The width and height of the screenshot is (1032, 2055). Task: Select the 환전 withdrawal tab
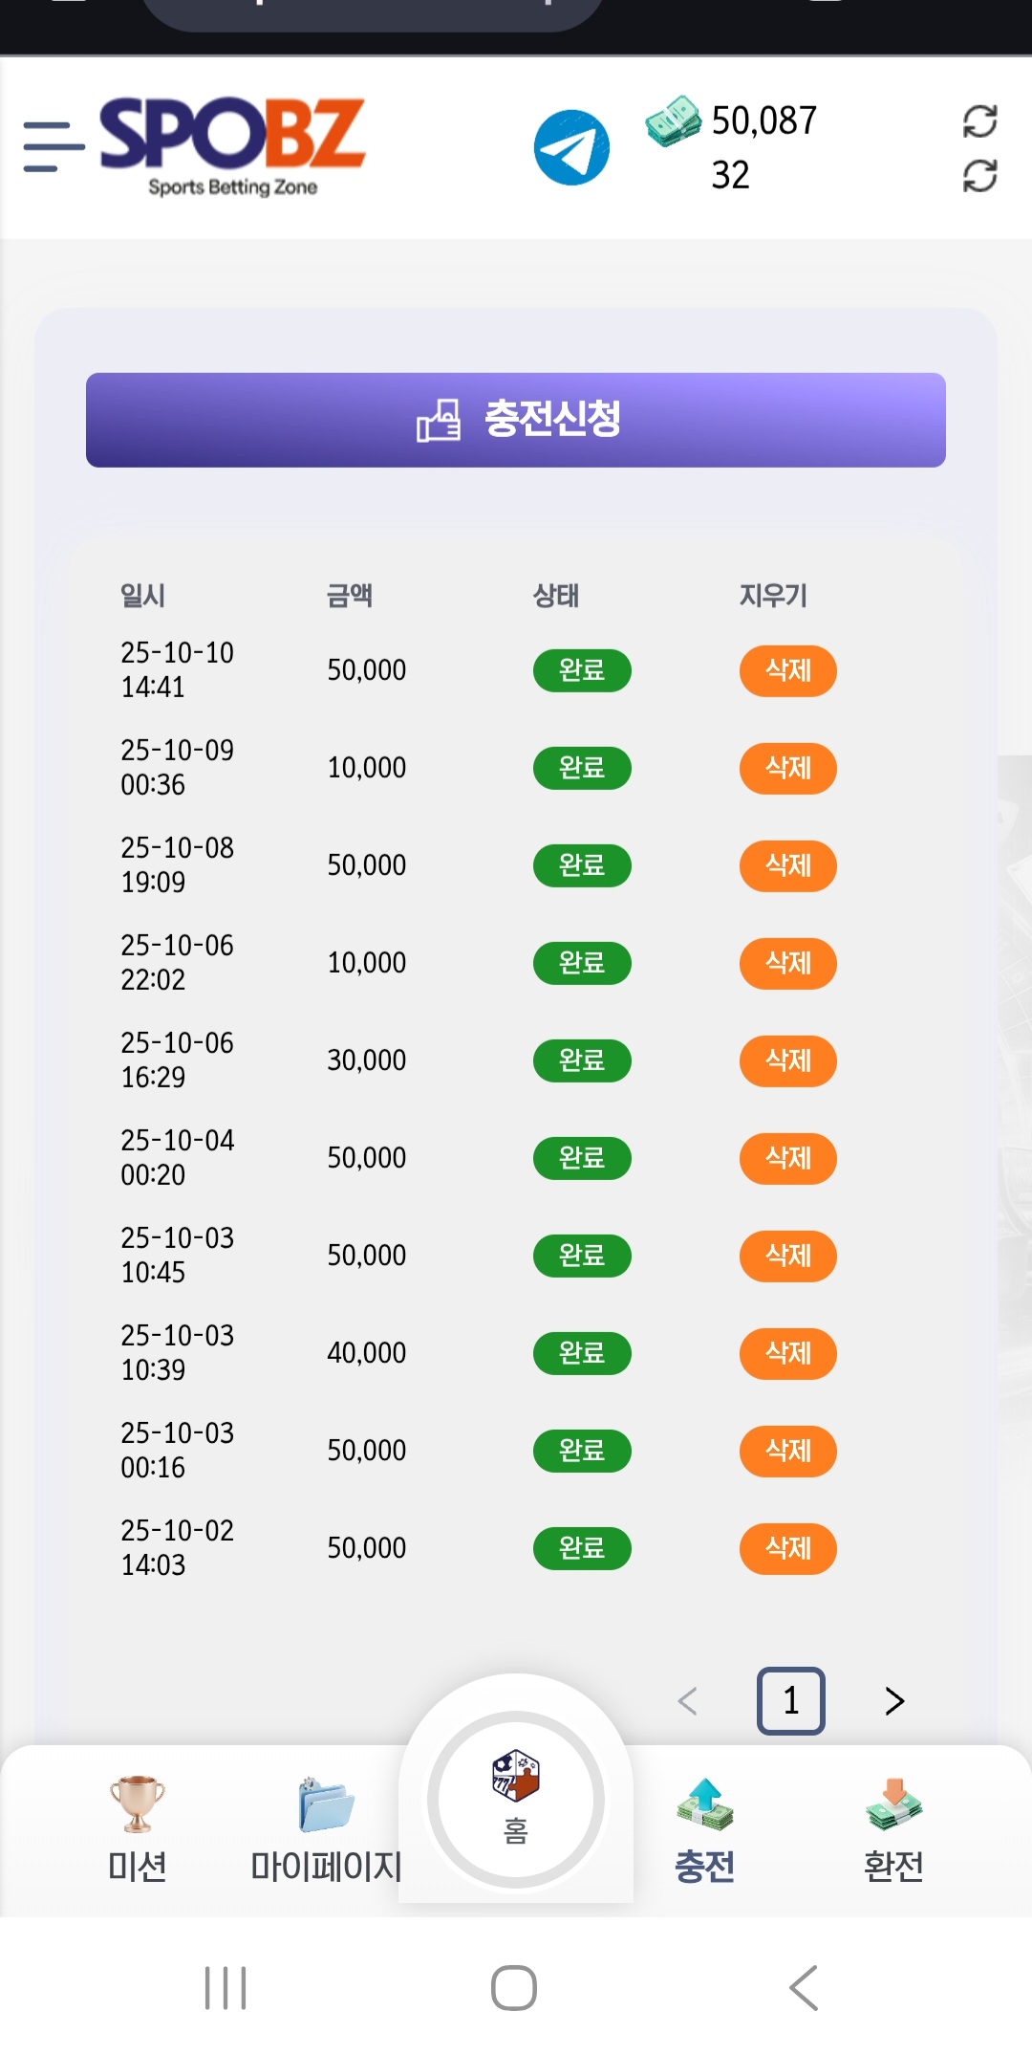(x=893, y=1828)
